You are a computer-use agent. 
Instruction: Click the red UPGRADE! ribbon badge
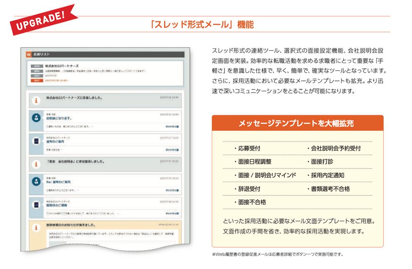41,21
